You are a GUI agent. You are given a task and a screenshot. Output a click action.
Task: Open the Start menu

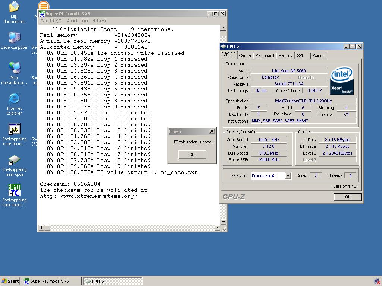point(10,281)
